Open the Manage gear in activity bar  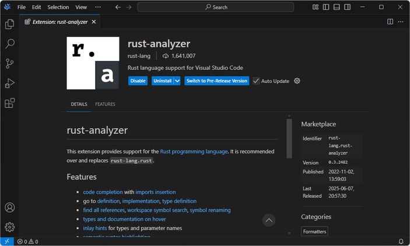coord(10,227)
